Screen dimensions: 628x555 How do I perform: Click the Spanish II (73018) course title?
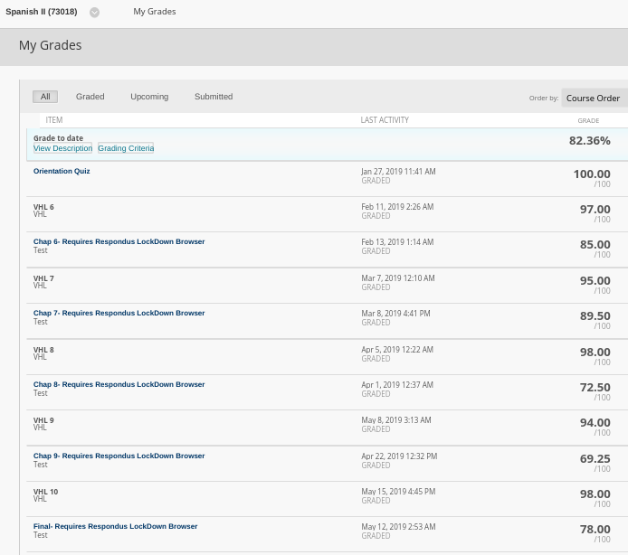point(42,12)
